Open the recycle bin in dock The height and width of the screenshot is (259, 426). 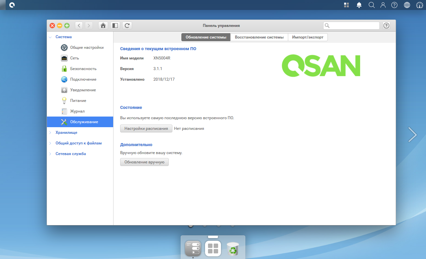(x=233, y=248)
